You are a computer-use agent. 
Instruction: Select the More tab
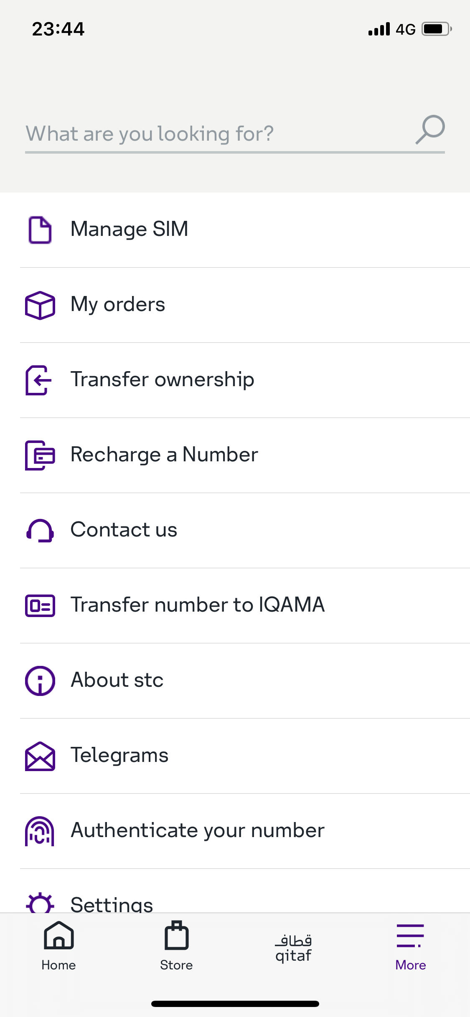tap(410, 946)
